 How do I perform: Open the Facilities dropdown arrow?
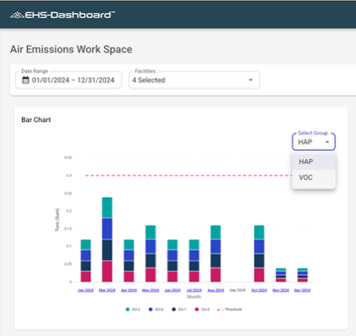point(251,80)
